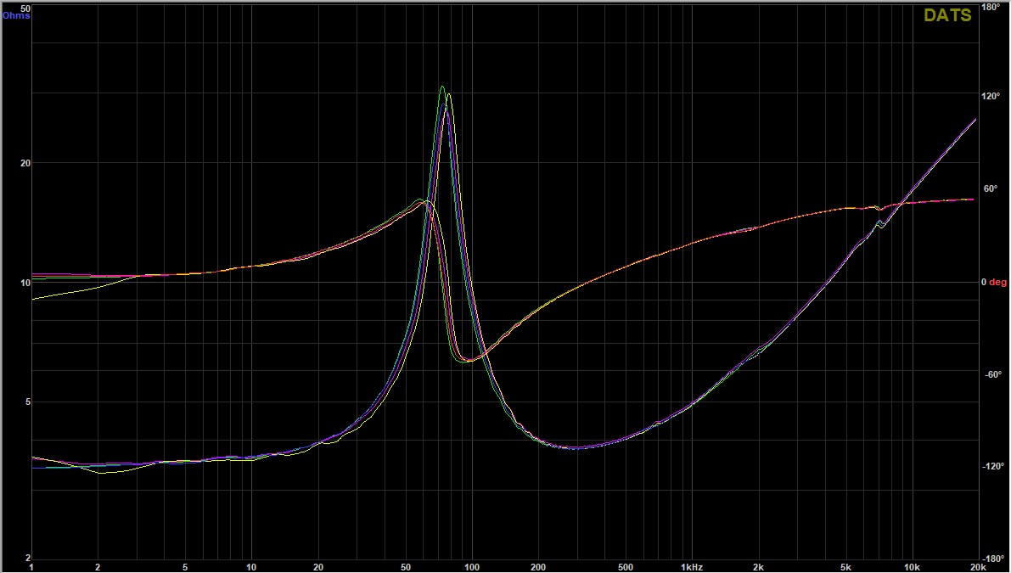Click the 500 frequency axis label
This screenshot has width=1011, height=573.
click(625, 566)
